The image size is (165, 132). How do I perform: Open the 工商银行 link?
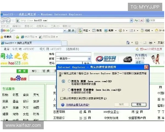click(59, 118)
